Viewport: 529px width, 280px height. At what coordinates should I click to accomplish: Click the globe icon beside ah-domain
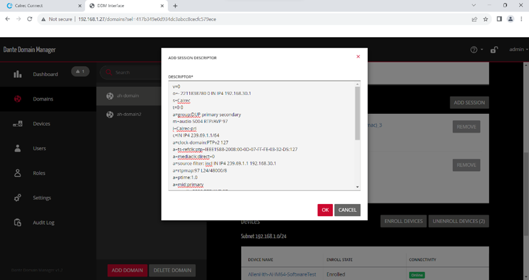click(110, 96)
